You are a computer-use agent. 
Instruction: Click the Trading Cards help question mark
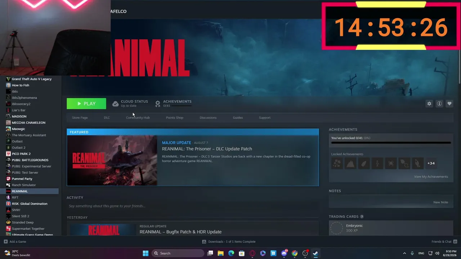coord(362,217)
